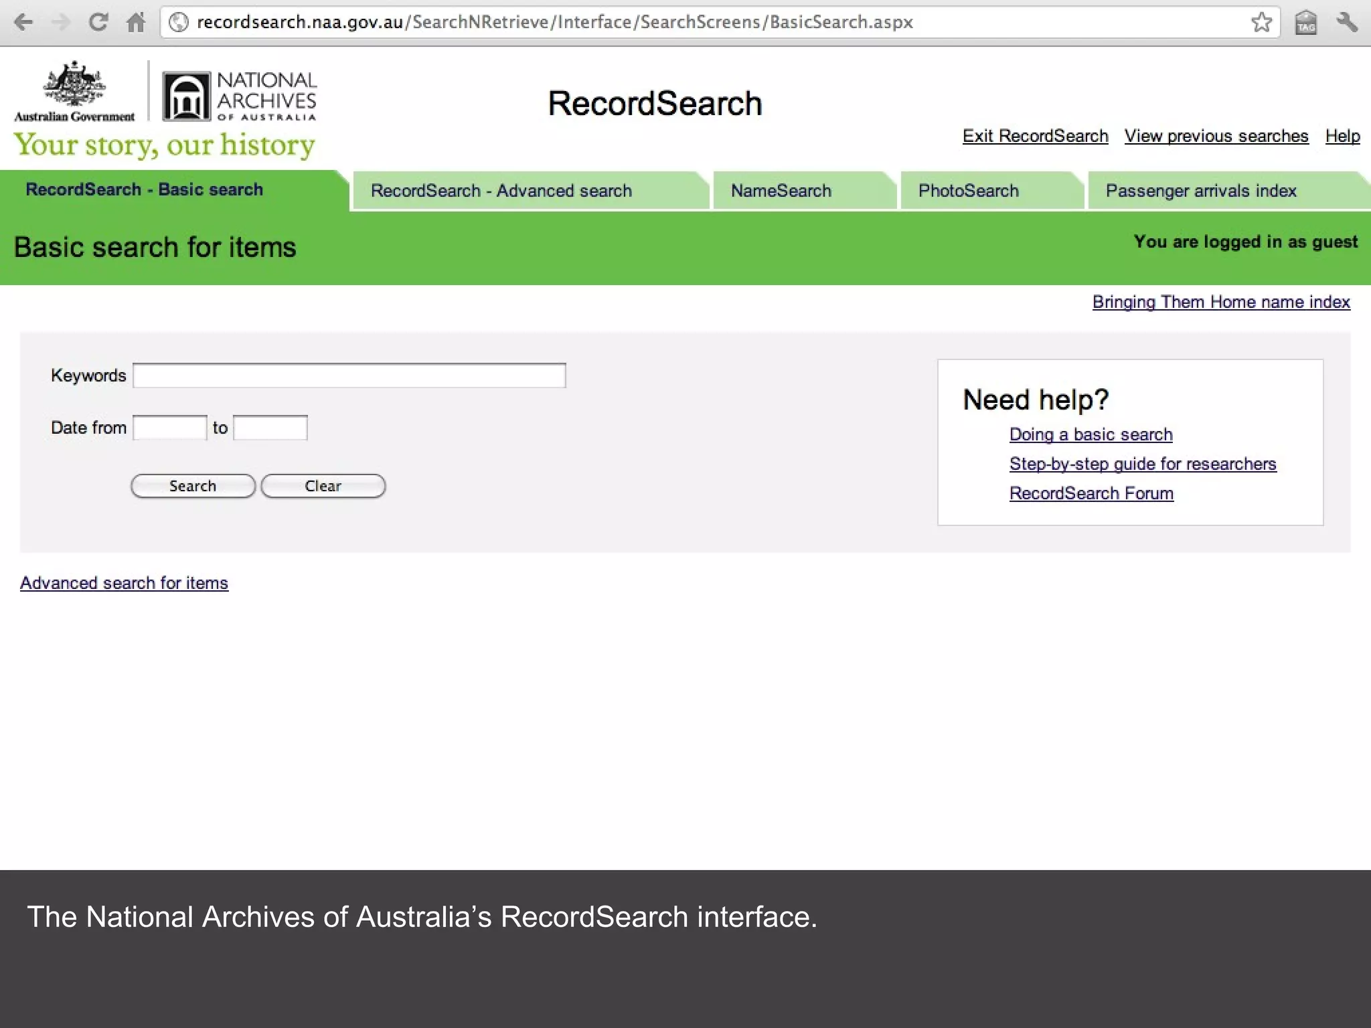Click the Search button
The width and height of the screenshot is (1371, 1028).
193,486
